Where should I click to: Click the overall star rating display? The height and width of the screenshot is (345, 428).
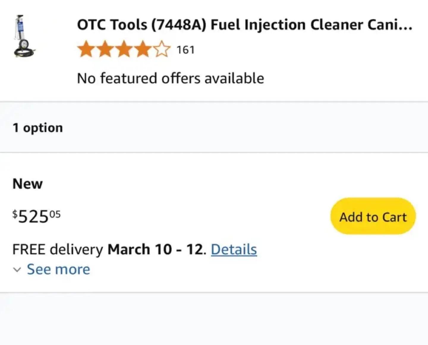[124, 49]
